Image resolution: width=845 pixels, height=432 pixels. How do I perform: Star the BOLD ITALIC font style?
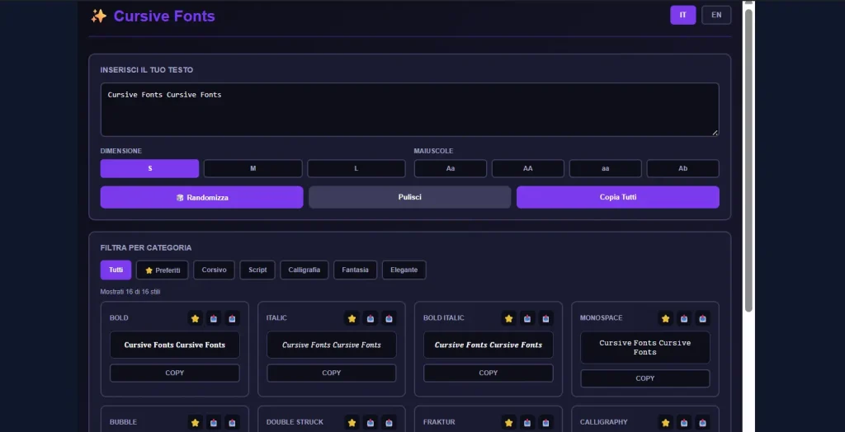508,318
